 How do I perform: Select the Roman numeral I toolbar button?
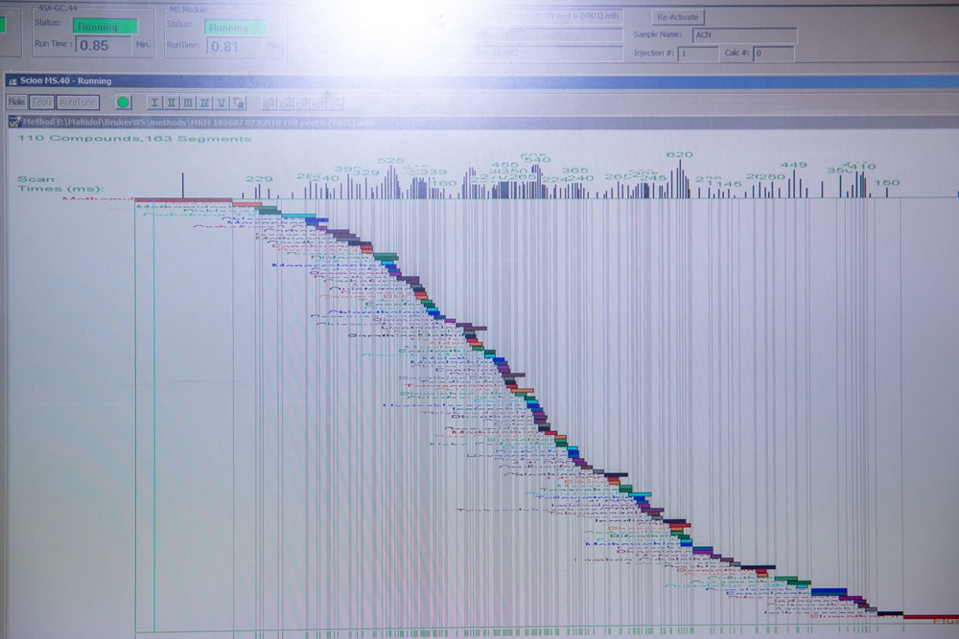coord(154,102)
